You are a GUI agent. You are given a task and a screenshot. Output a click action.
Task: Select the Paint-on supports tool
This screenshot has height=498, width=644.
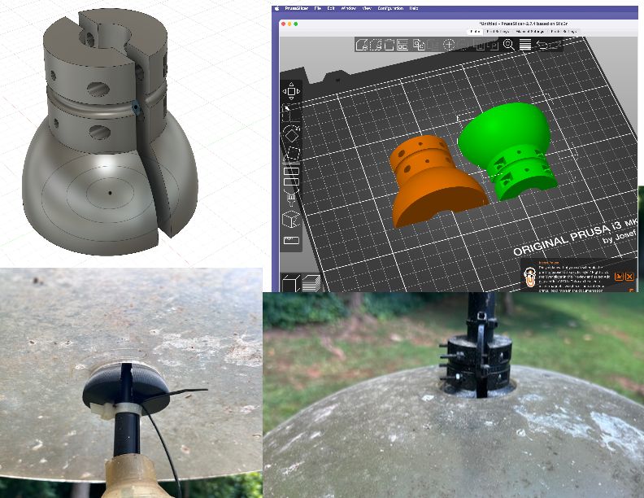click(x=291, y=198)
